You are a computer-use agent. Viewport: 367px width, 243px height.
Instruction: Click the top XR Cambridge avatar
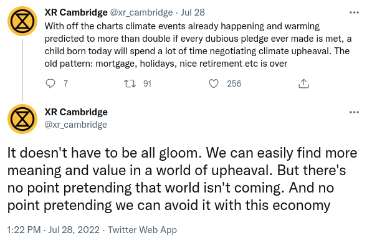[x=22, y=21]
